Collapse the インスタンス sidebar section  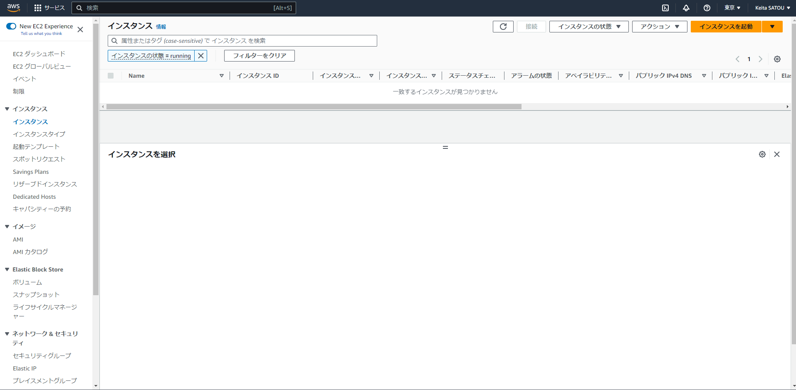(7, 109)
